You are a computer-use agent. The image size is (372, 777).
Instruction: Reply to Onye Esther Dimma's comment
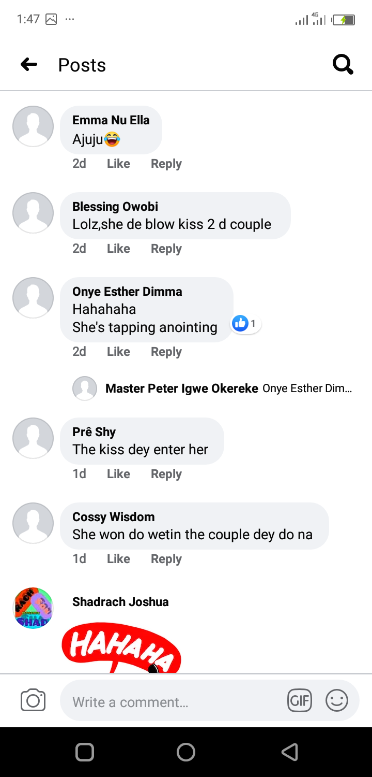tap(166, 352)
